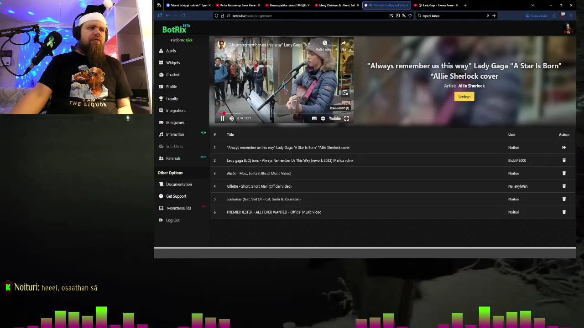Bookmark this page star icon

410,15
